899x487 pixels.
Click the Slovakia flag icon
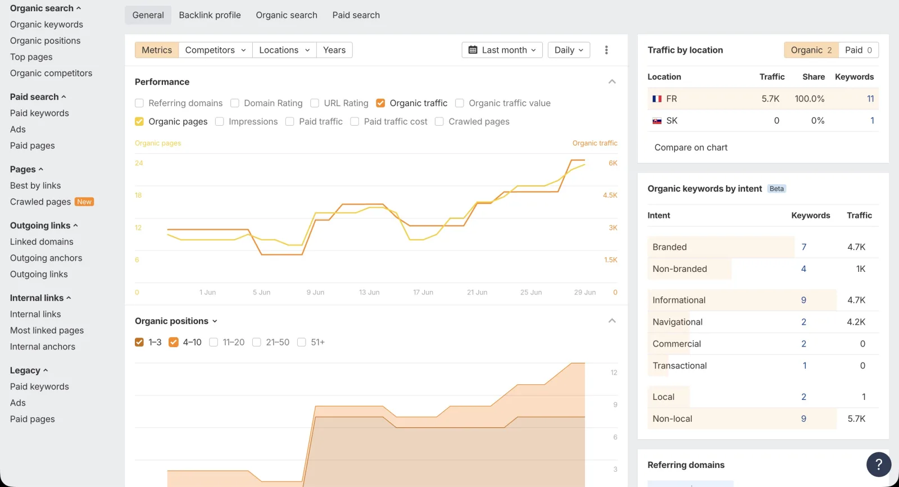(x=657, y=121)
